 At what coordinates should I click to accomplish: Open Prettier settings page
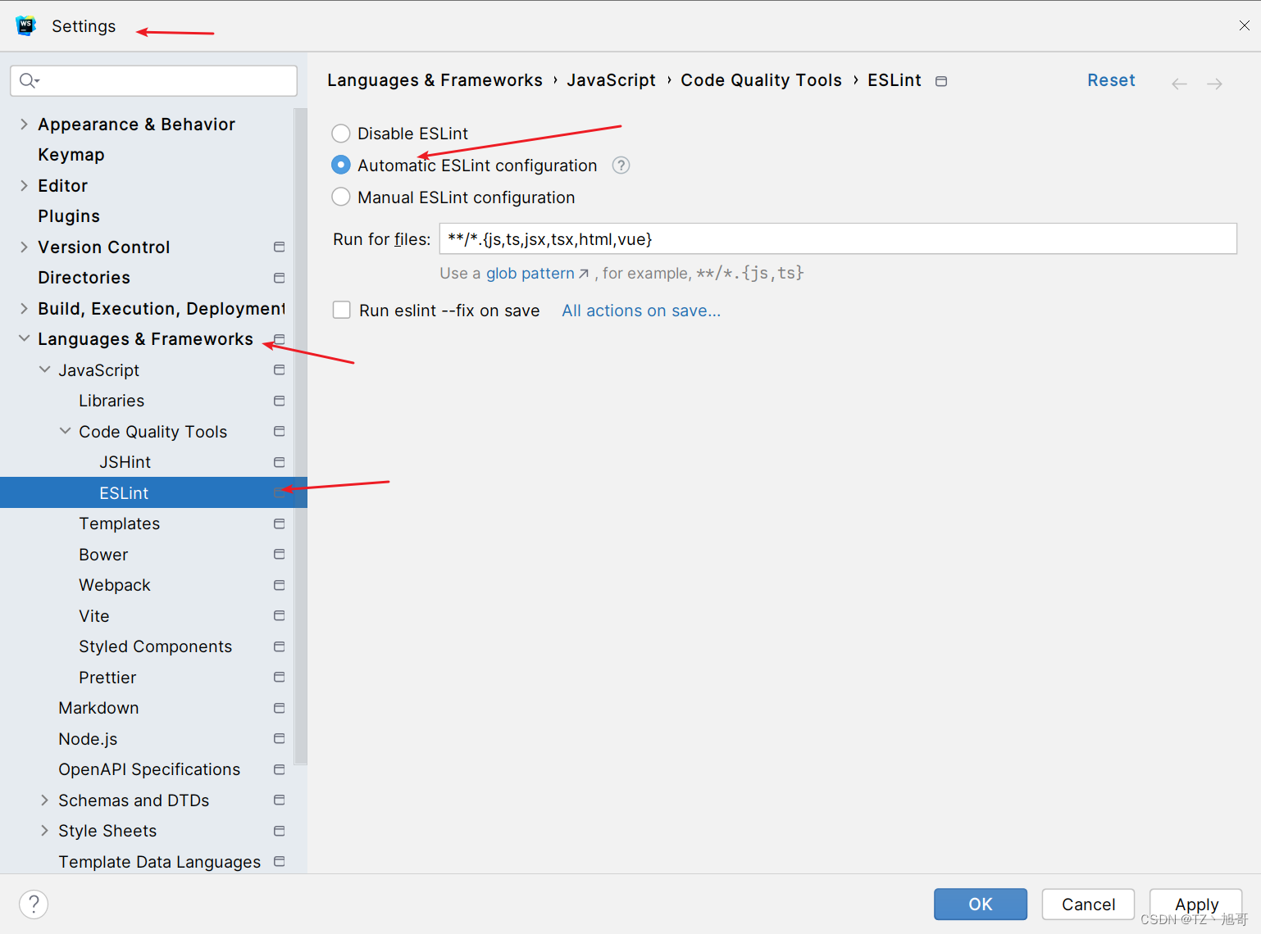107,678
